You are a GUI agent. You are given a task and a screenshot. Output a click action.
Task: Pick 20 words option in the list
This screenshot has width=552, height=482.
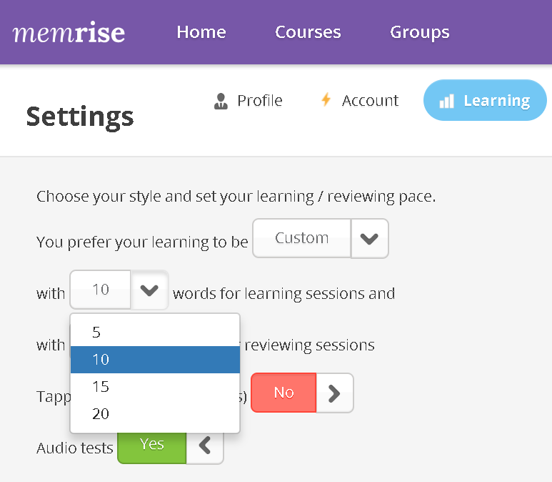coord(155,414)
